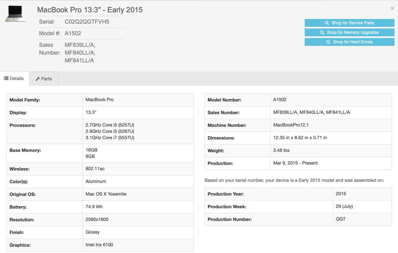Viewport: 398px width, 253px height.
Task: Click Wireless value 802.11ac
Action: point(95,169)
